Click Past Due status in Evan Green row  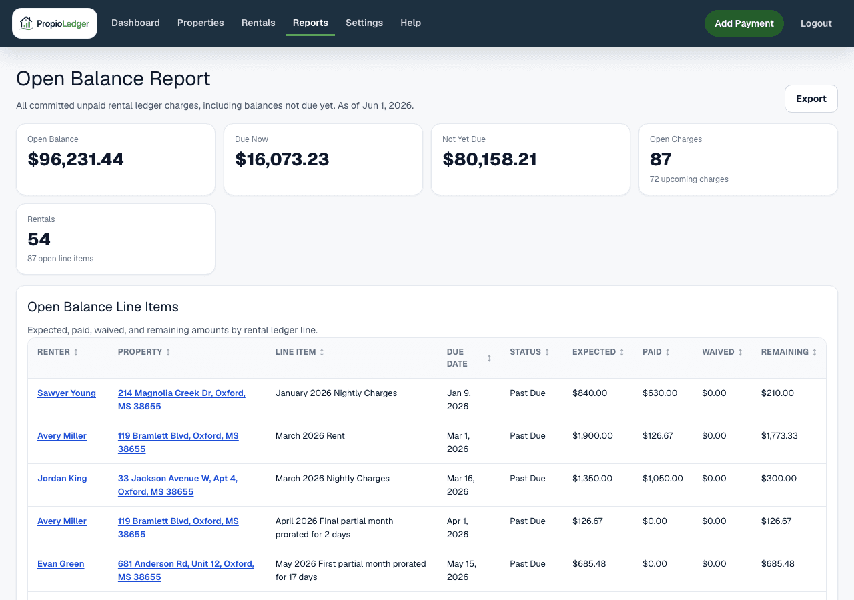(528, 564)
